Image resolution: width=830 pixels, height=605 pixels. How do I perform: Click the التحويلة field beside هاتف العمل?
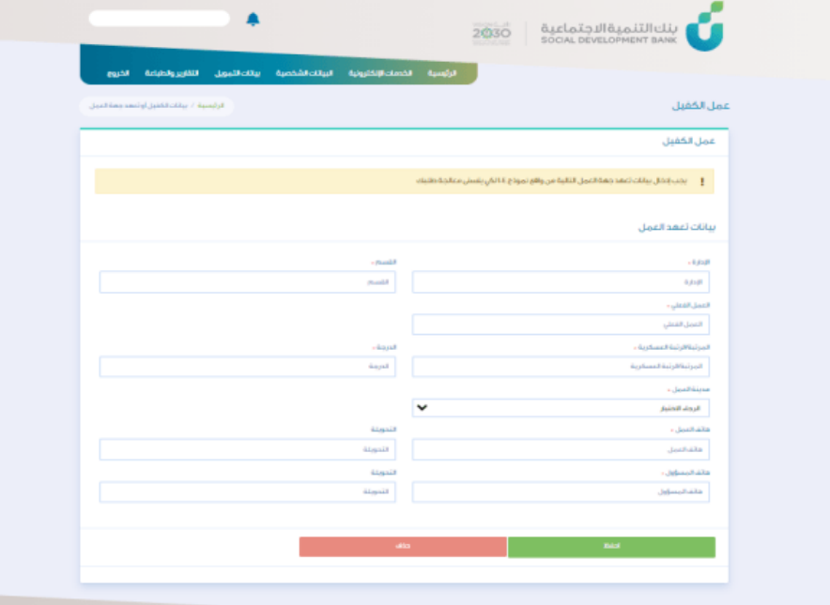pos(247,449)
